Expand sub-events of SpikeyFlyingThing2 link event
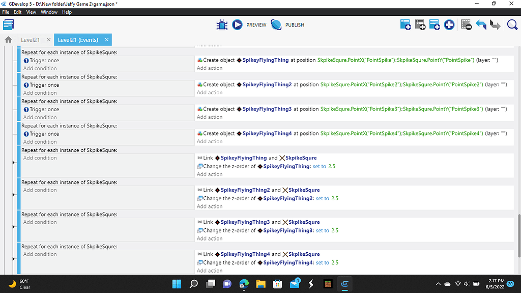This screenshot has height=293, width=521. coord(14,195)
